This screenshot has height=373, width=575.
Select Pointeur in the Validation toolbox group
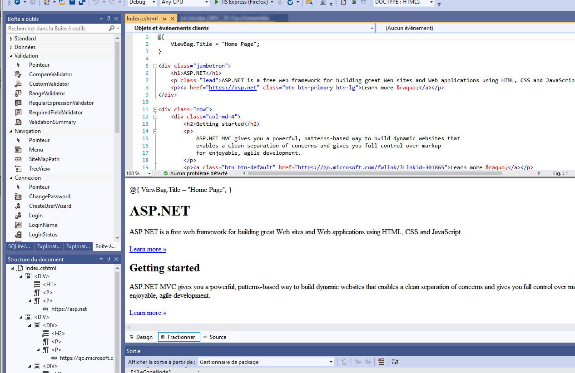[39, 65]
